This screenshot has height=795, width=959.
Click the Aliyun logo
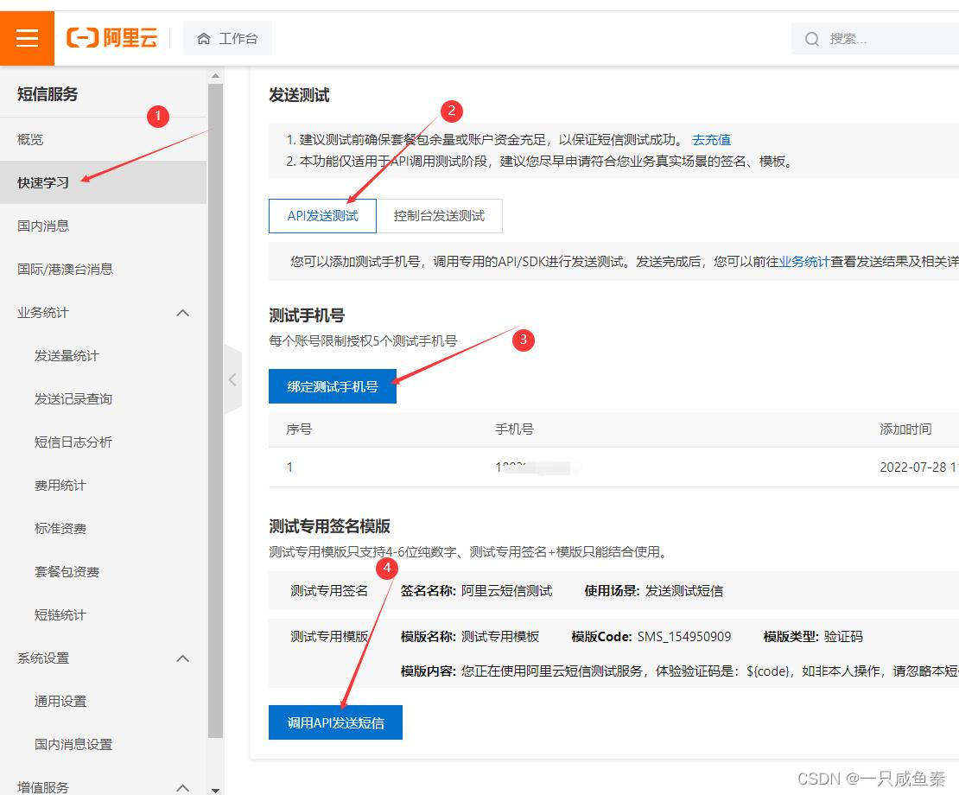click(x=112, y=38)
